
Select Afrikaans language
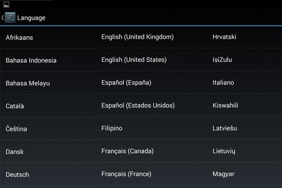[x=19, y=37]
